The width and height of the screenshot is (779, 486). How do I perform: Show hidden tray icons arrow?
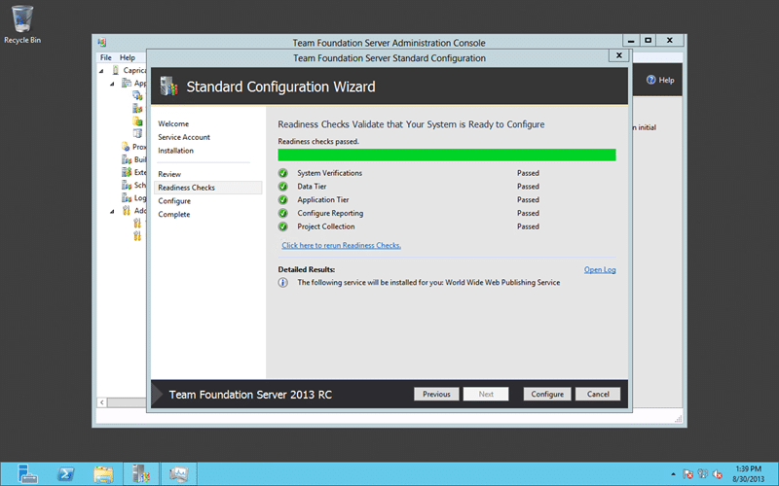(x=673, y=474)
